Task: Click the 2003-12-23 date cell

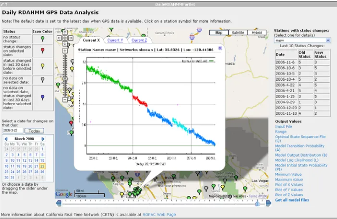Action: pyautogui.click(x=286, y=108)
